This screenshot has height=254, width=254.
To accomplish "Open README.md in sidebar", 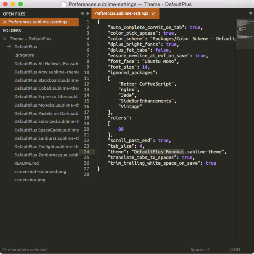I will click(26, 163).
